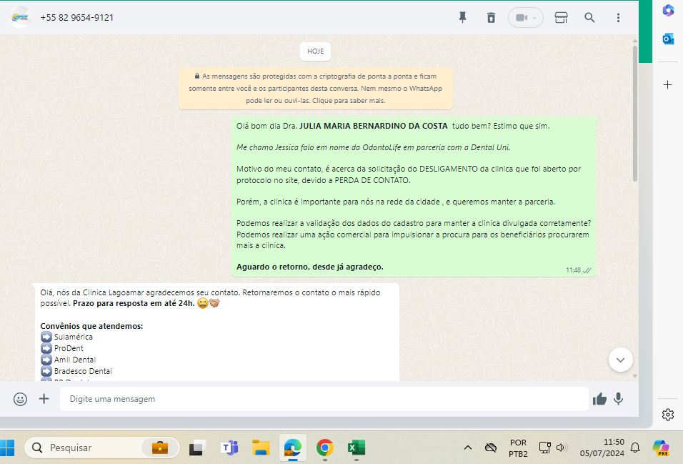Add a new Edge sidebar app
This screenshot has height=464, width=683.
click(668, 84)
